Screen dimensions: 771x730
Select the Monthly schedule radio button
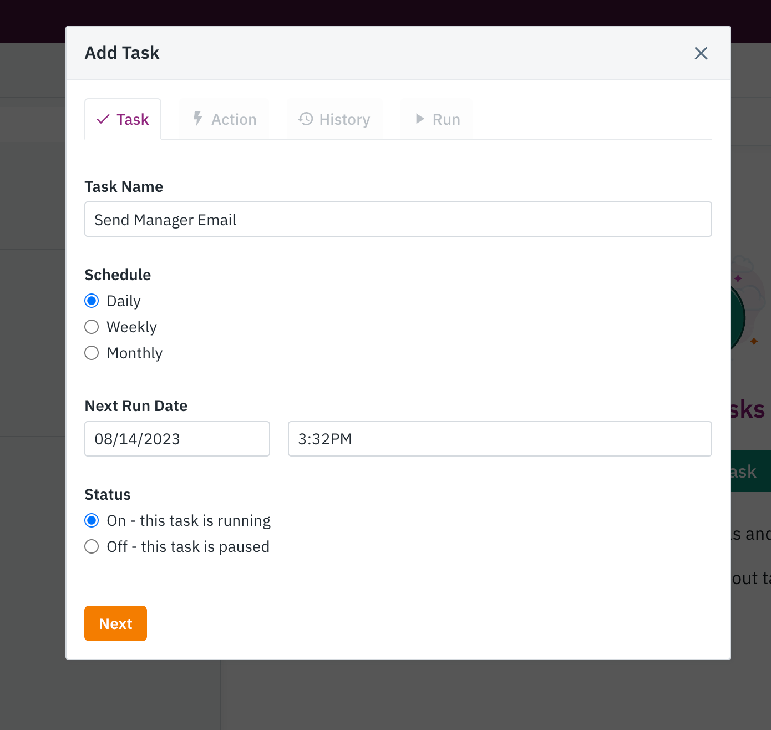tap(92, 353)
